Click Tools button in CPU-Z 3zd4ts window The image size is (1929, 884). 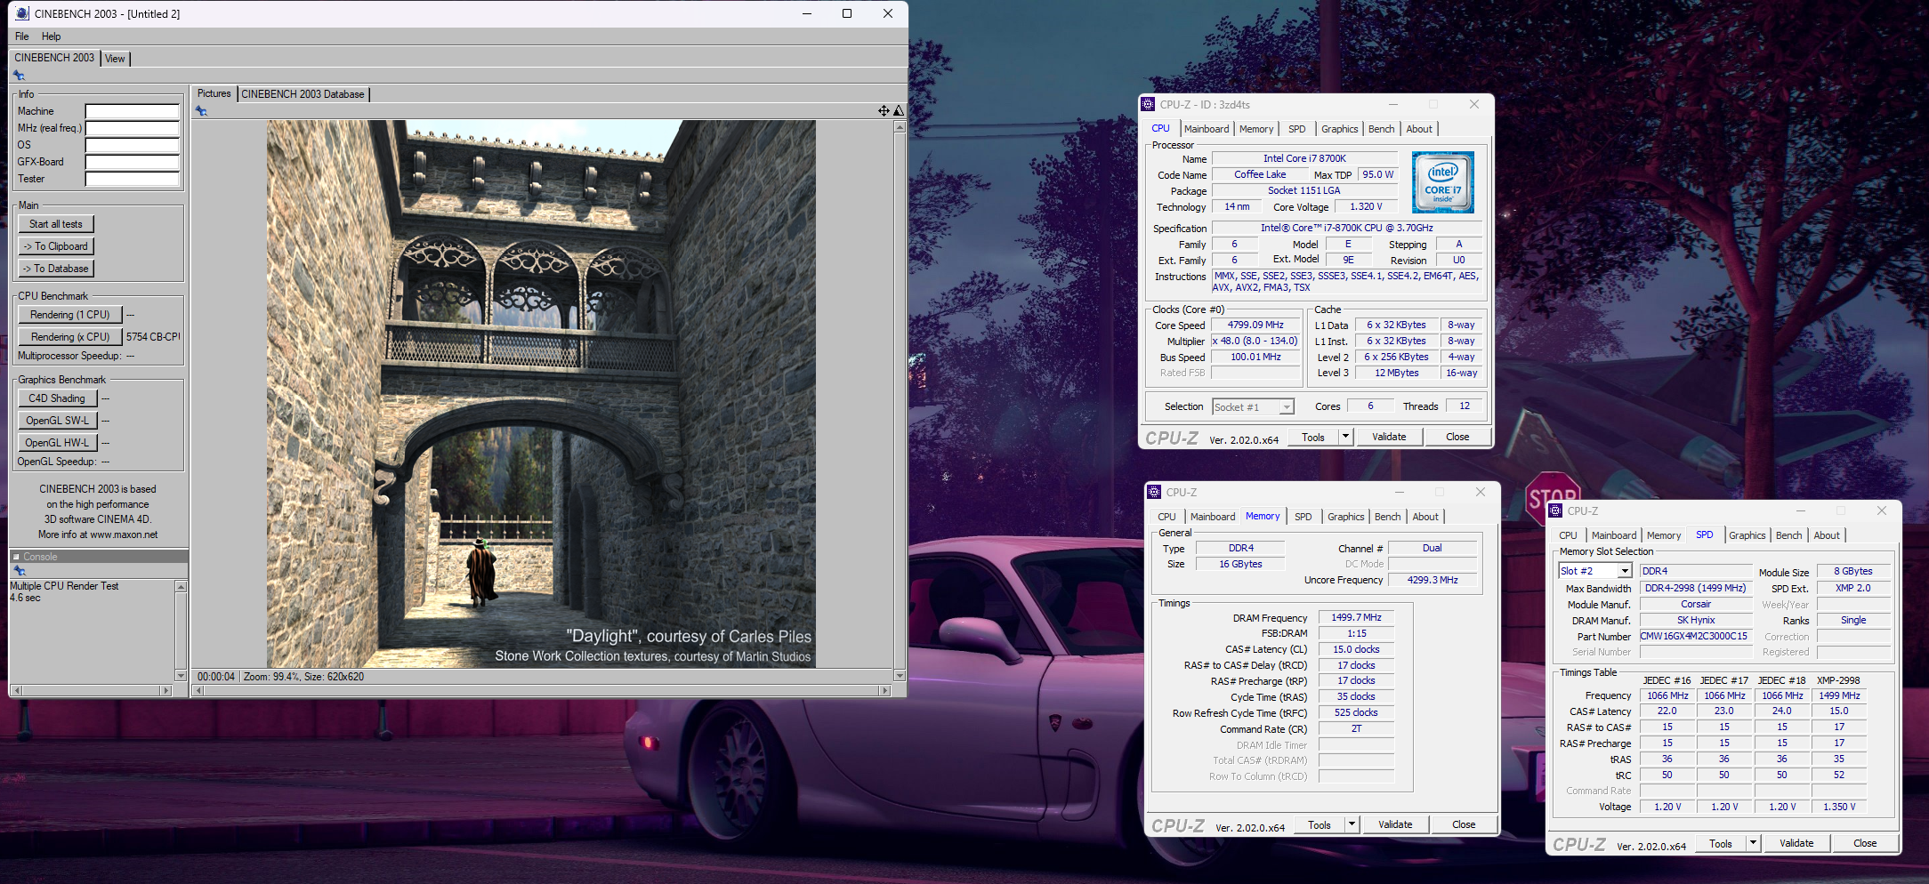point(1313,437)
